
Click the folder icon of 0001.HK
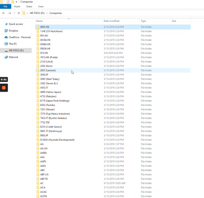tap(38, 27)
